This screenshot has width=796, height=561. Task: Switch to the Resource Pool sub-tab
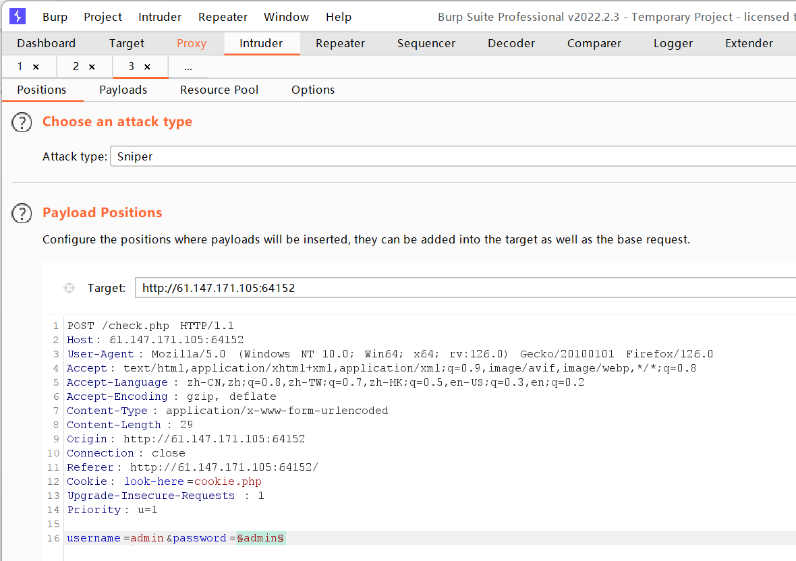219,90
